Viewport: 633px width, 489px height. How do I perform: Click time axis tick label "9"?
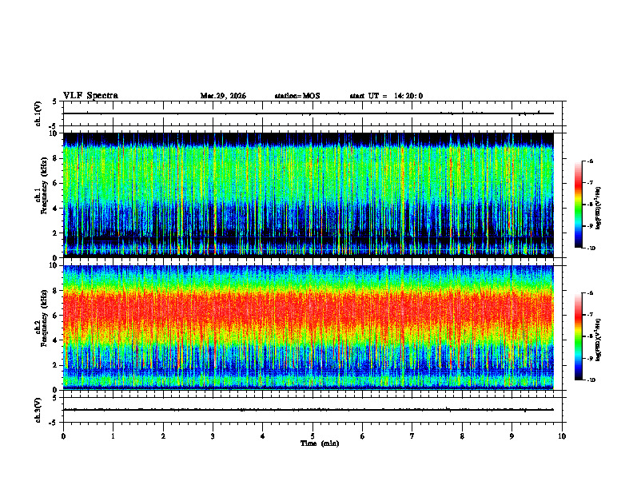coord(512,436)
